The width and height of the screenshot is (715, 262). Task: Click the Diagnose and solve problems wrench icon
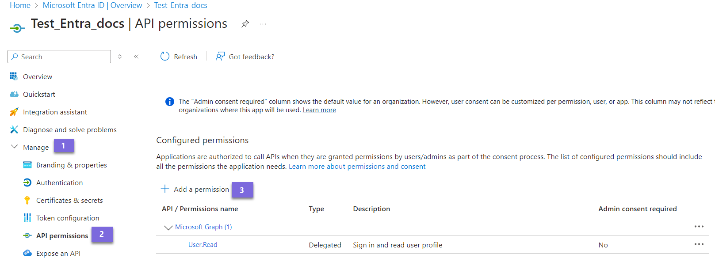click(x=13, y=129)
